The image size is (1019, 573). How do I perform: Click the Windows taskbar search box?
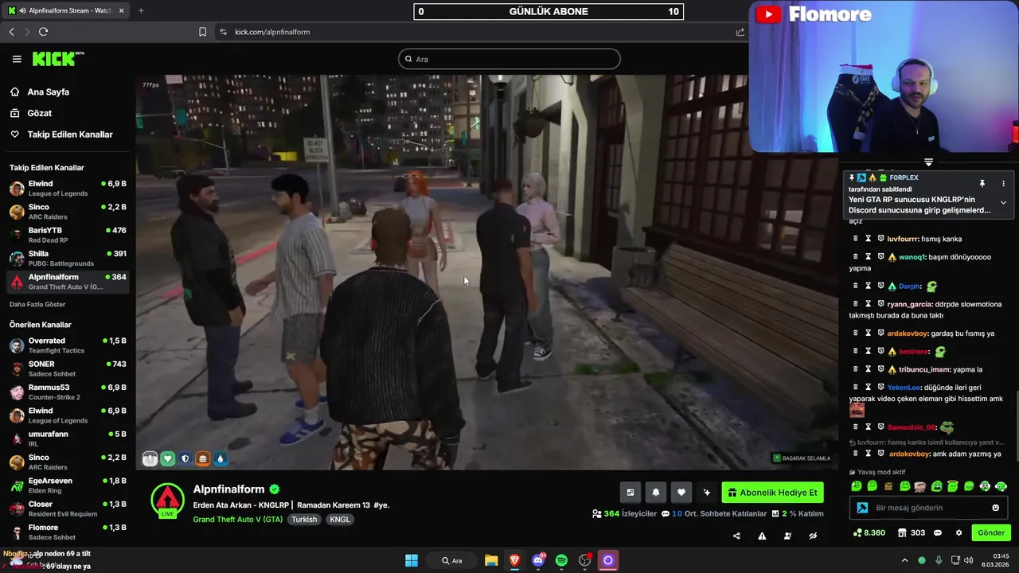point(452,560)
